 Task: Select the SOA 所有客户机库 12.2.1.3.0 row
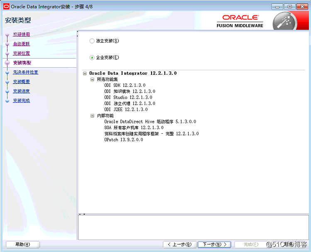pyautogui.click(x=134, y=128)
